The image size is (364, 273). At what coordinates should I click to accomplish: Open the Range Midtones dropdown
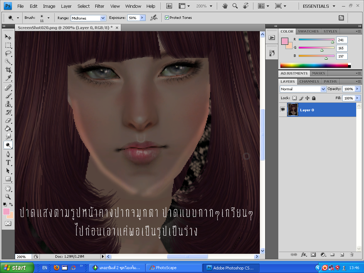coord(88,18)
